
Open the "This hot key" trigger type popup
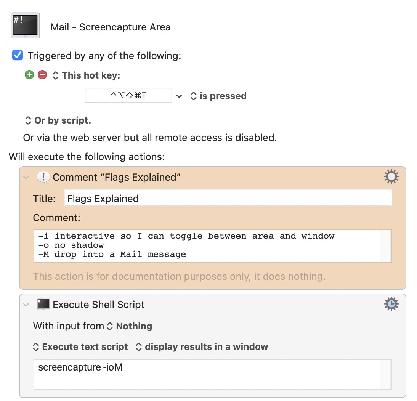click(x=86, y=75)
